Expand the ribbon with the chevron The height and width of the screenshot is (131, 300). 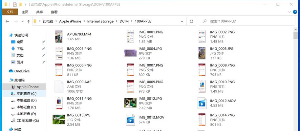click(x=289, y=12)
